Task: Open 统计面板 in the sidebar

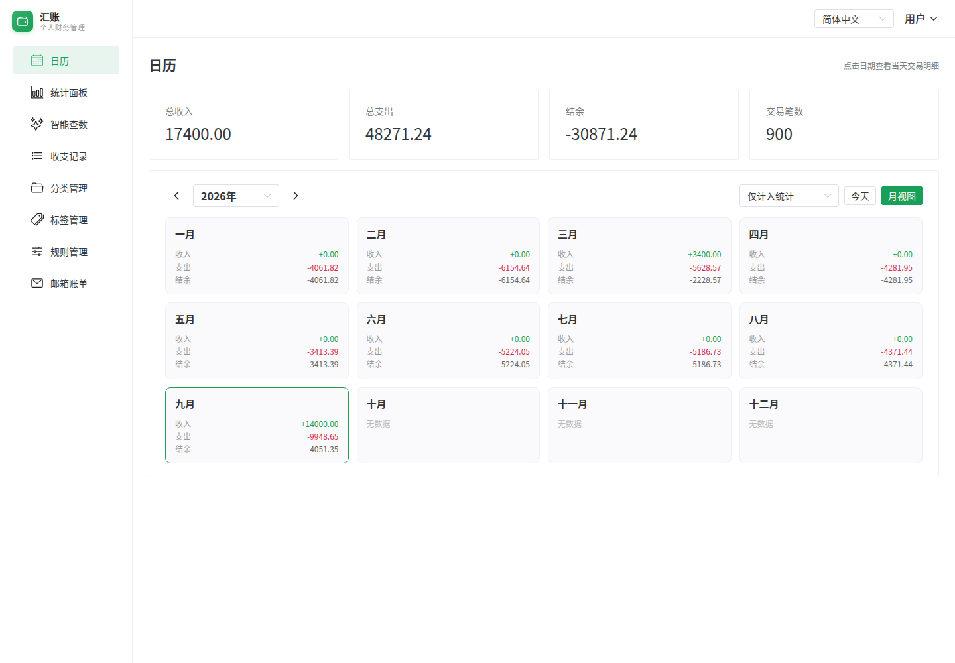Action: click(66, 93)
